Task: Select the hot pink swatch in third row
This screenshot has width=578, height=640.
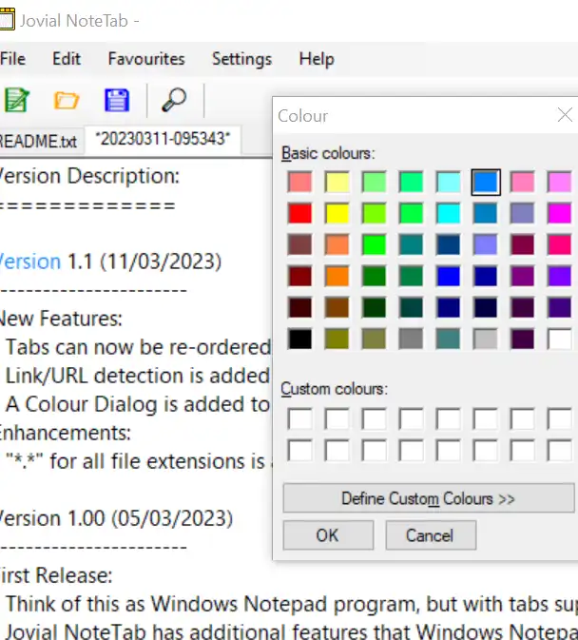Action: tap(559, 244)
